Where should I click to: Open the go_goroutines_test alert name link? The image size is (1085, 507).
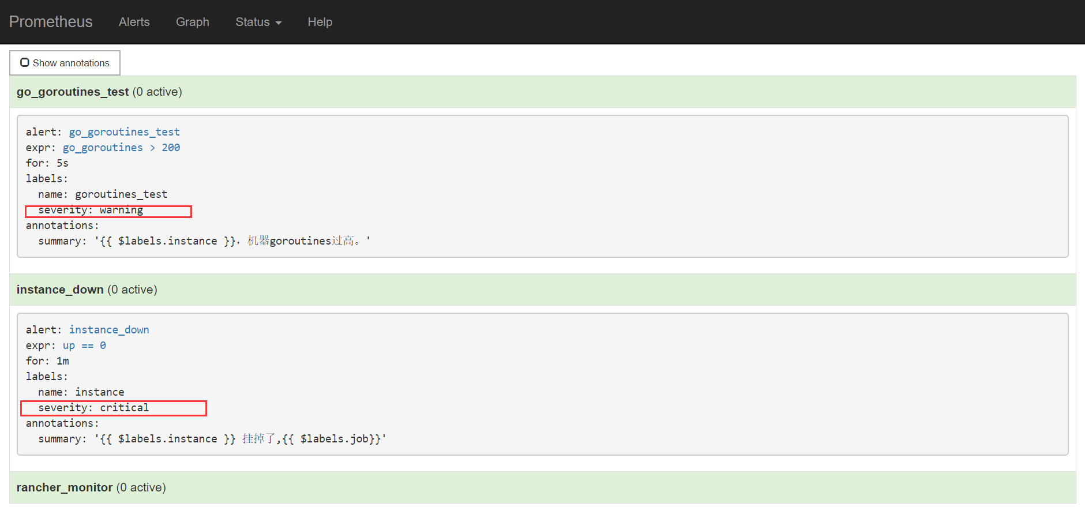point(124,132)
